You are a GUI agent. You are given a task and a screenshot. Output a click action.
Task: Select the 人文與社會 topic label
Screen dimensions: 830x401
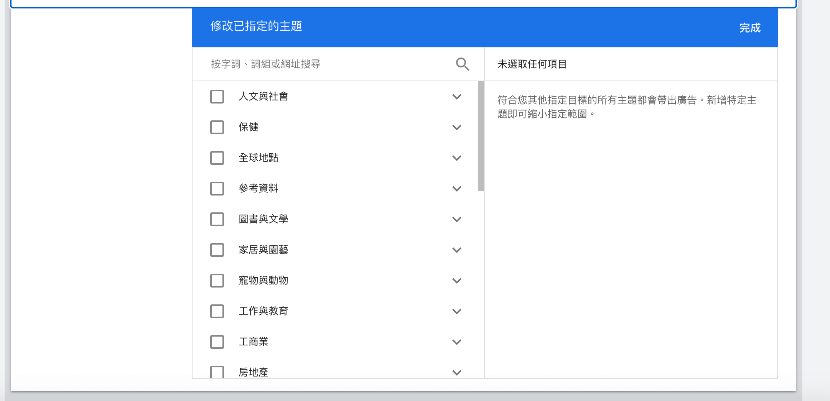coord(263,97)
